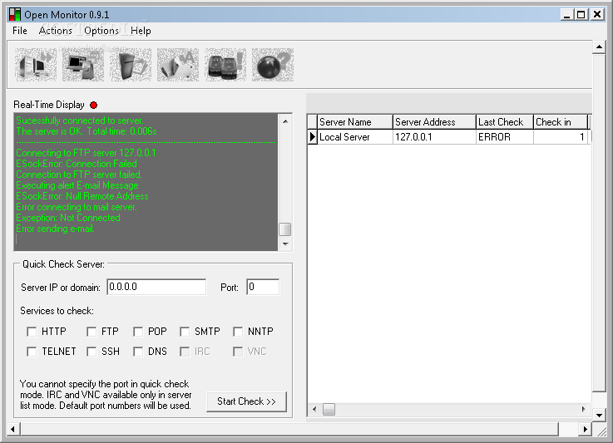
Task: Click the real-time log scrollbar thumb
Action: click(x=285, y=229)
